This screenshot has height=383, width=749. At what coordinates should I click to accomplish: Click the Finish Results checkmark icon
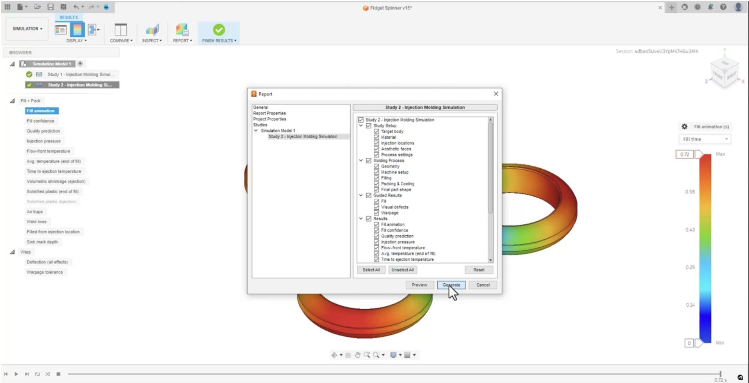tap(219, 30)
